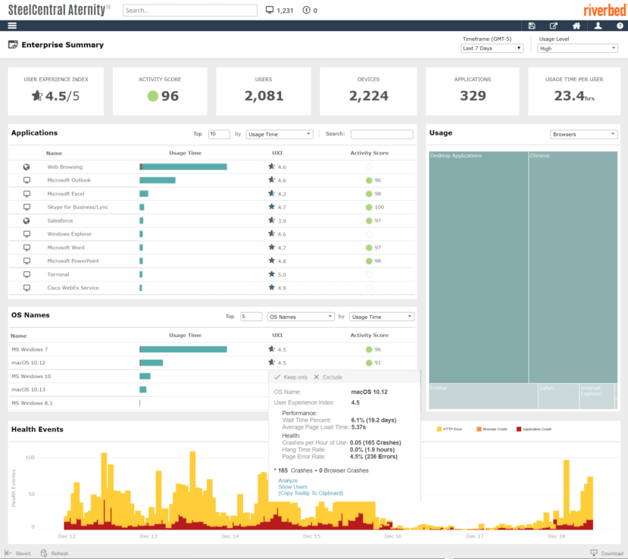Open the Applications by Usage Time dropdown
This screenshot has width=628, height=559.
click(280, 134)
